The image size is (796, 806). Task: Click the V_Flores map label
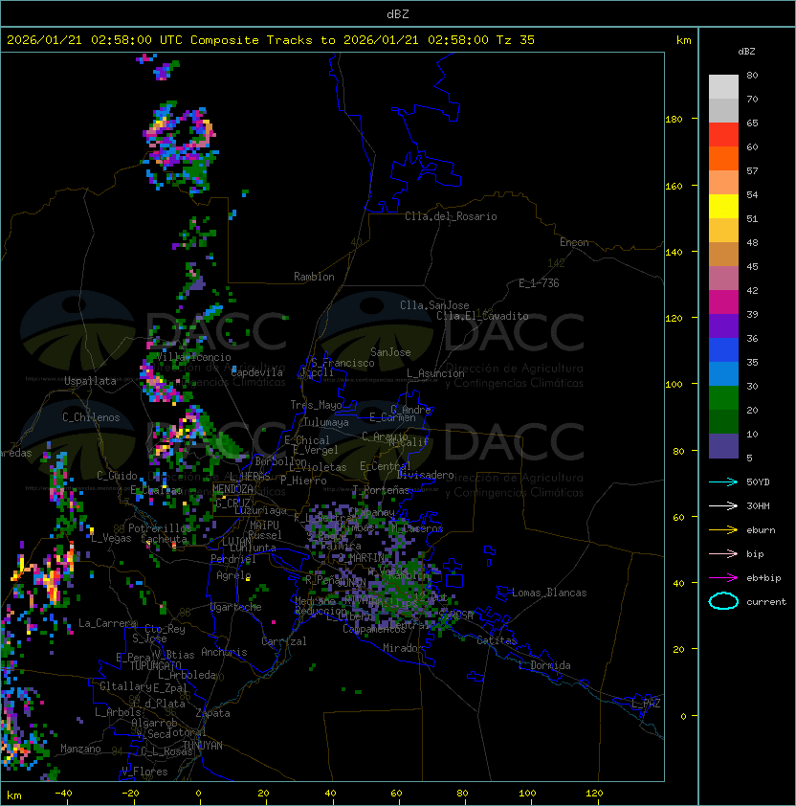pyautogui.click(x=144, y=772)
